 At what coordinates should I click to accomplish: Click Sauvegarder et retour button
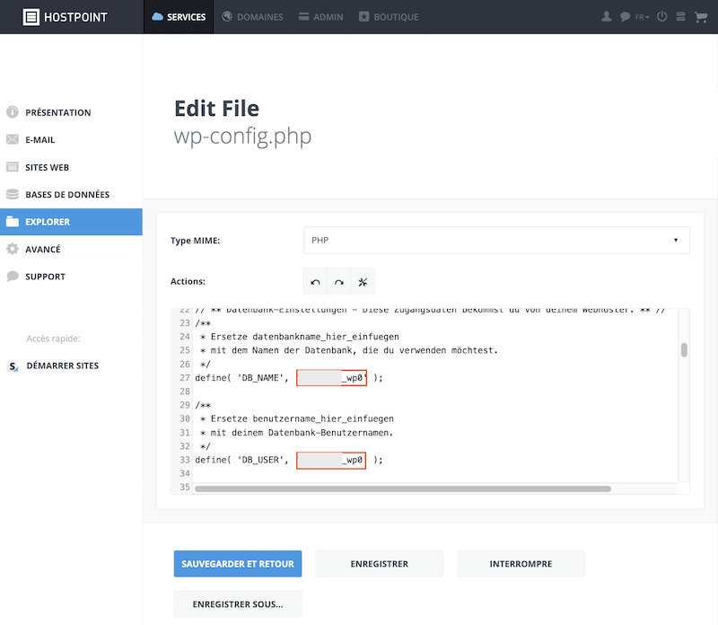(x=238, y=564)
